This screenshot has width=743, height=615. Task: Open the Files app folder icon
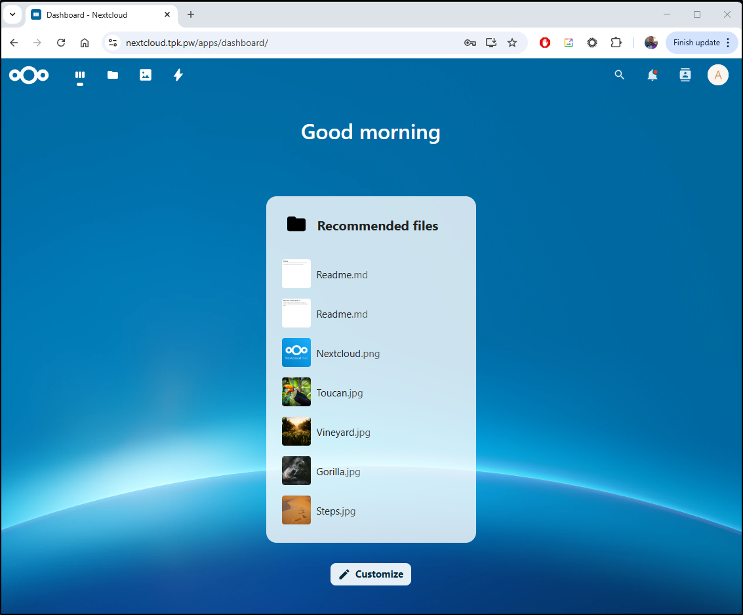click(113, 75)
